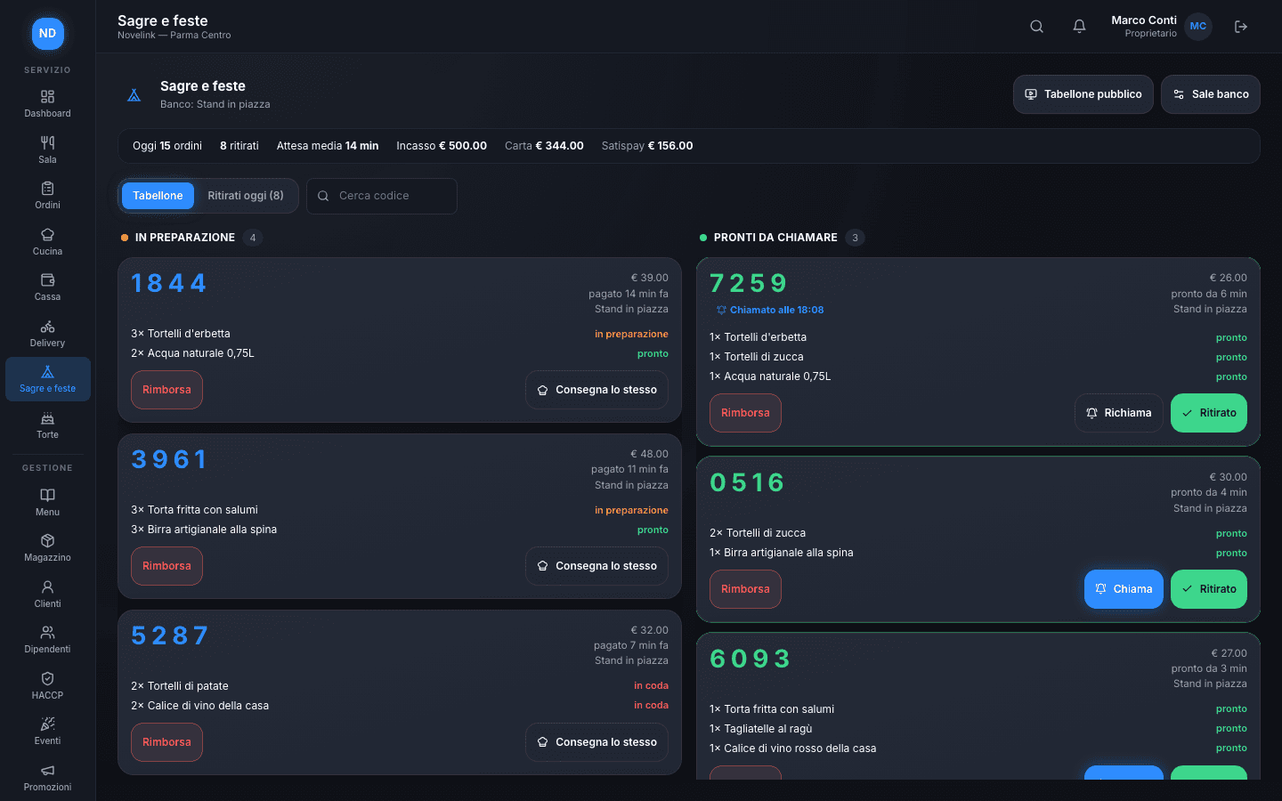Click the Chiamato alle 18:08 label

tap(771, 310)
